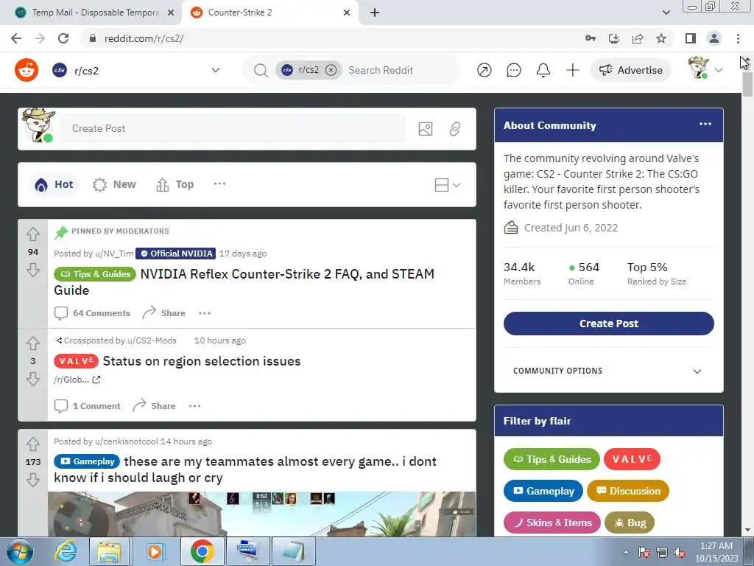
Task: Filter by Gameplay flair
Action: point(543,491)
